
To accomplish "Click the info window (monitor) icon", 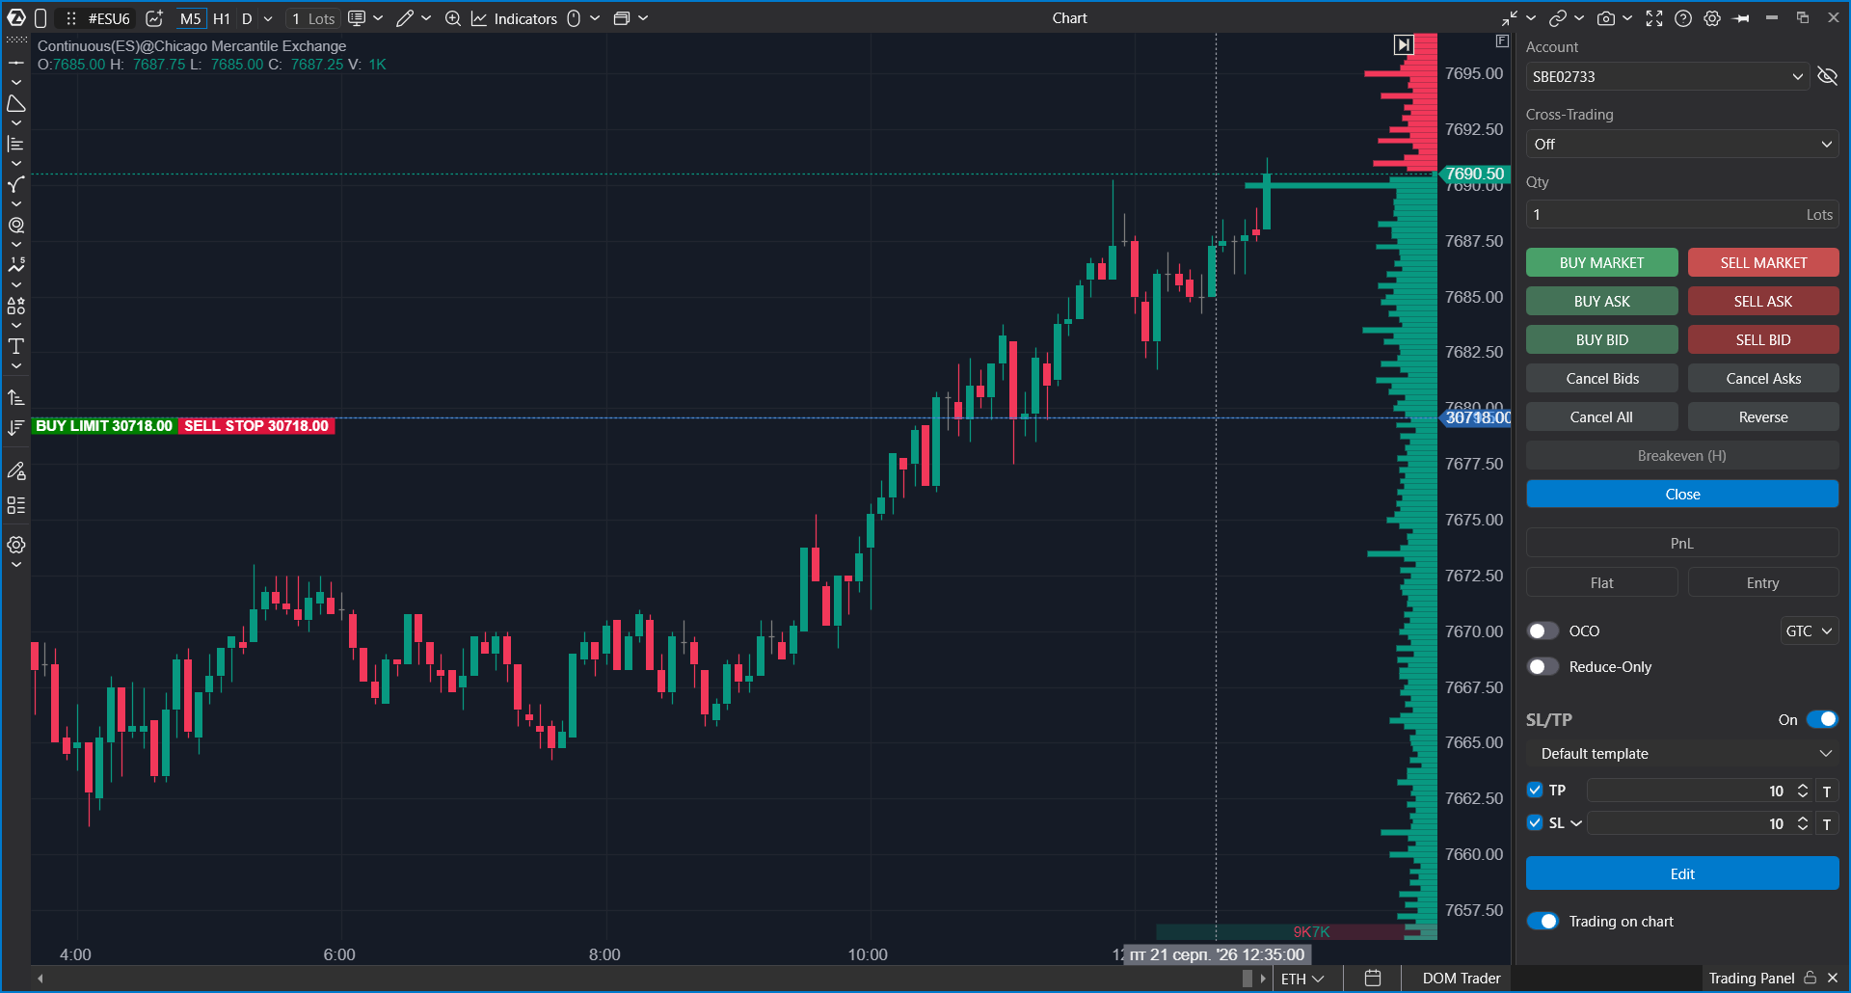I will 357,18.
